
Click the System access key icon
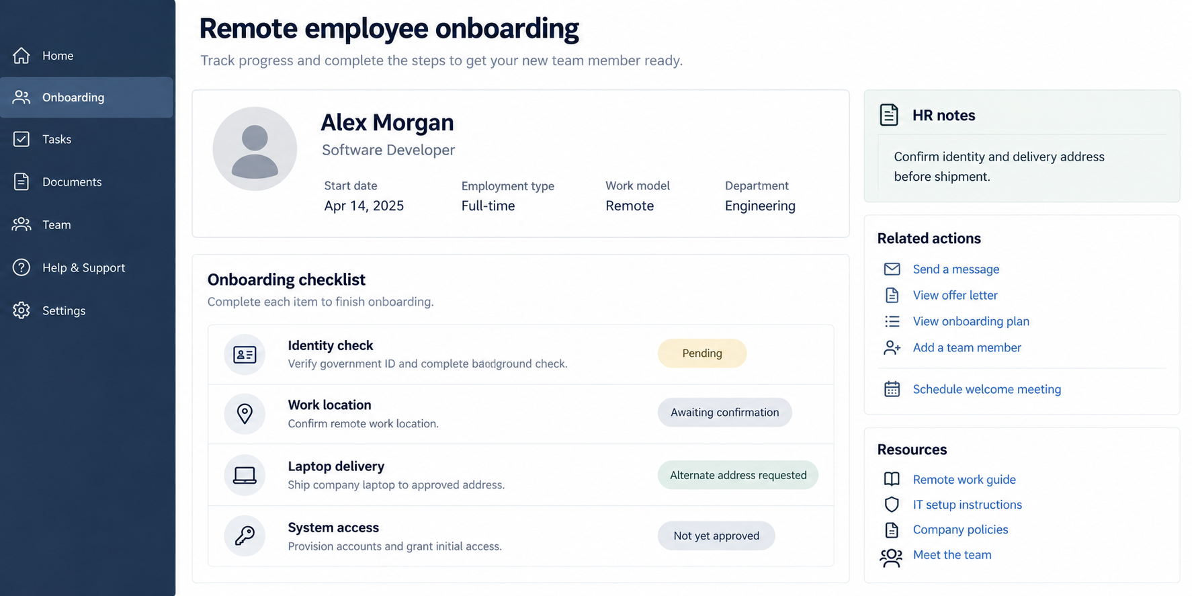pyautogui.click(x=245, y=536)
